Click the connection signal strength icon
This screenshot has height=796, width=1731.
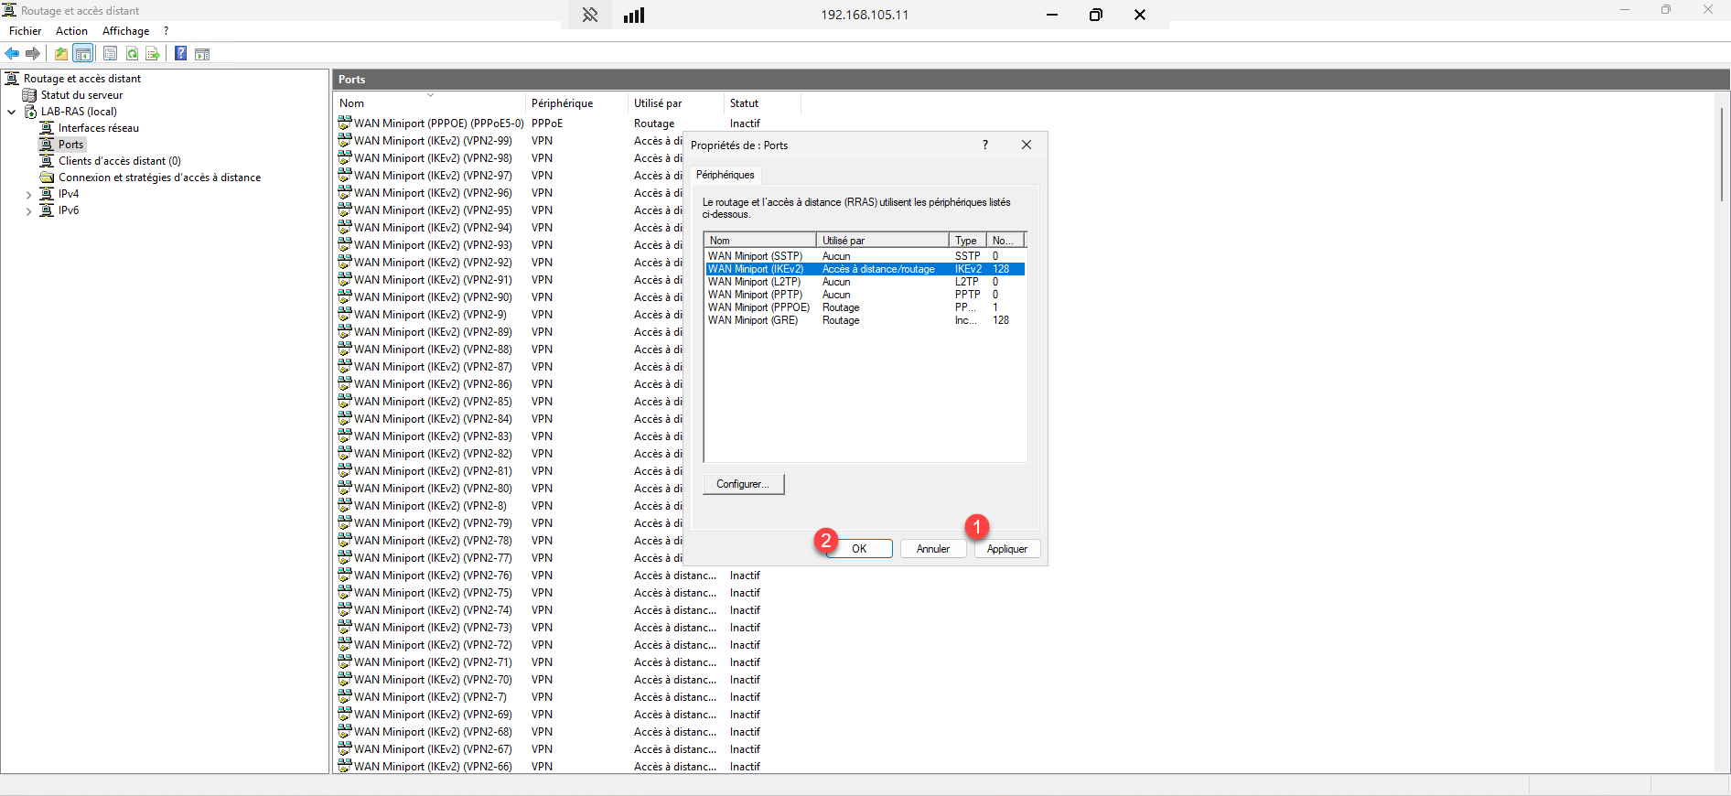[x=634, y=15]
